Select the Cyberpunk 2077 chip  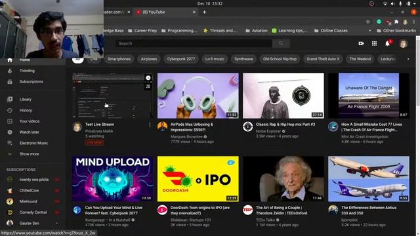181,59
